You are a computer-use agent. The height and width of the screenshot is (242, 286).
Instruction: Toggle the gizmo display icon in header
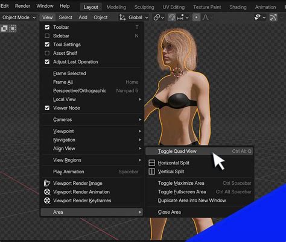pyautogui.click(x=273, y=17)
